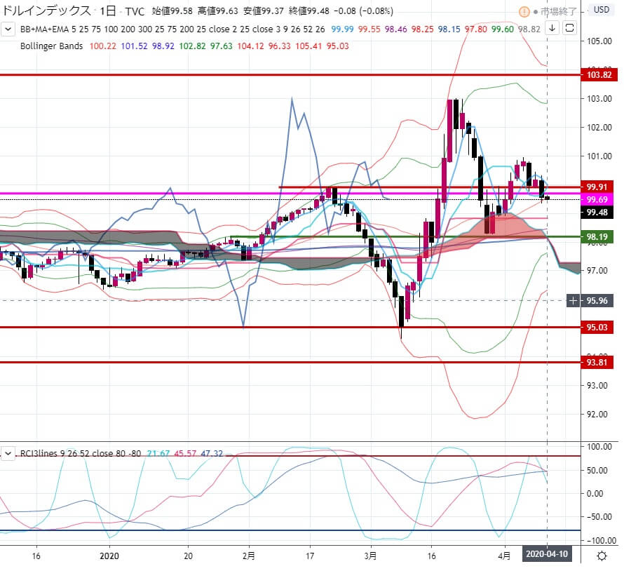Click the RCI3lines indicator title
The image size is (624, 571).
pos(39,454)
